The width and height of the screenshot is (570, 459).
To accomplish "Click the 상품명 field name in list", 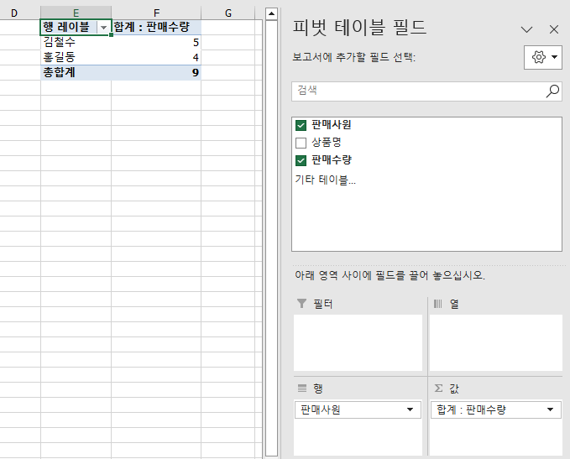I will 327,143.
